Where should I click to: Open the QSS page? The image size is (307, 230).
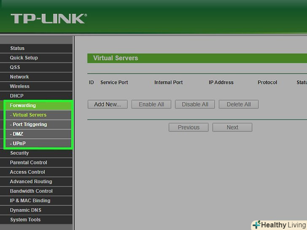tap(36, 67)
